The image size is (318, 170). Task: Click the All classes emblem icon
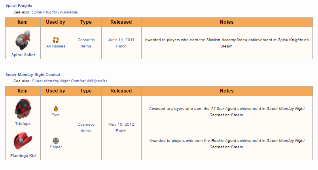click(x=56, y=40)
